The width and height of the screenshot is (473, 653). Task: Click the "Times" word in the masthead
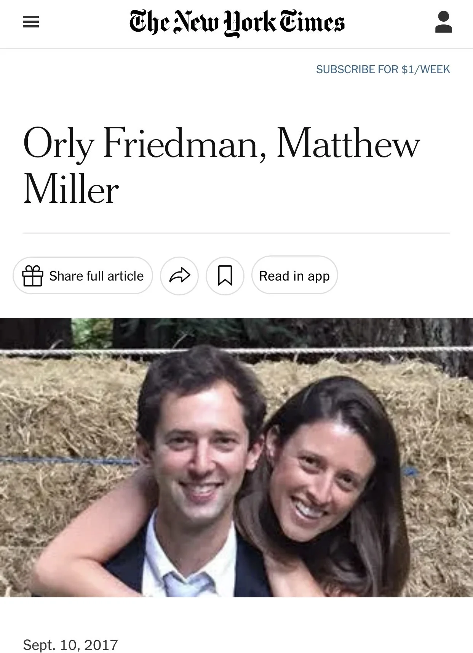click(x=312, y=22)
